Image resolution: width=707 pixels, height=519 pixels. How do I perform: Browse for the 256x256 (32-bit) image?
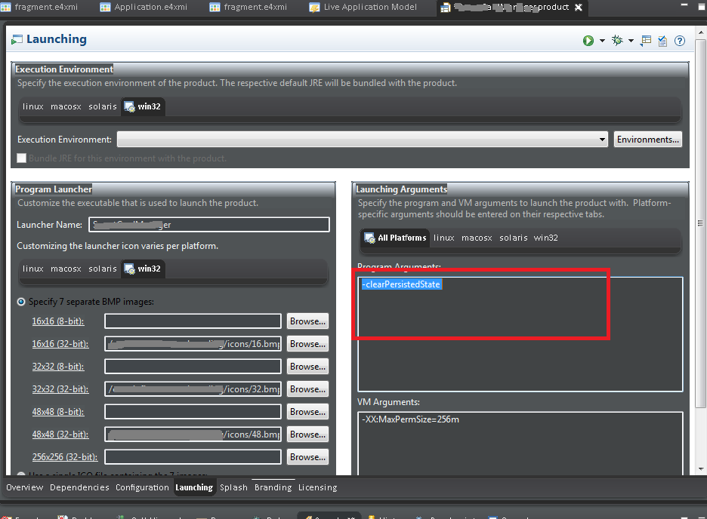point(307,457)
